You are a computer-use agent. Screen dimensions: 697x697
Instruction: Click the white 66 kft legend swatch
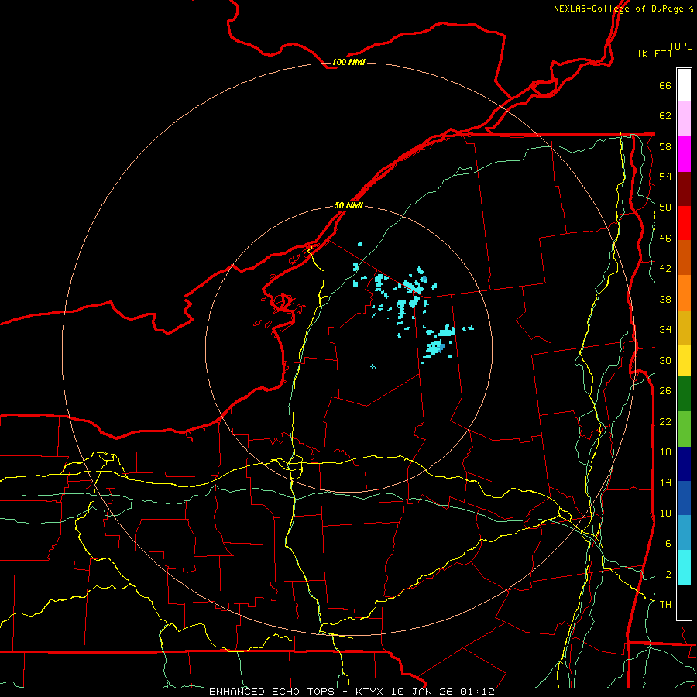(x=684, y=85)
